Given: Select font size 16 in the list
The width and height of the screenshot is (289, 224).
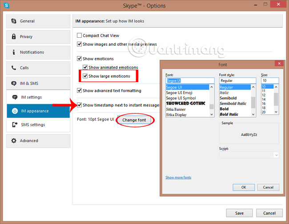Looking at the screenshot, I should [267, 103].
